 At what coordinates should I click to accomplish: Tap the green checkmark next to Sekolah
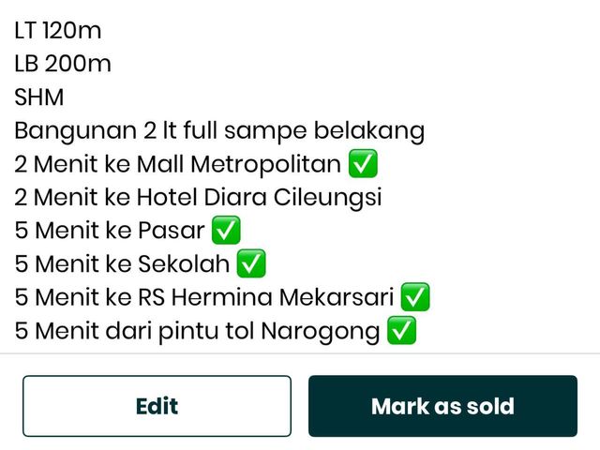click(x=251, y=263)
